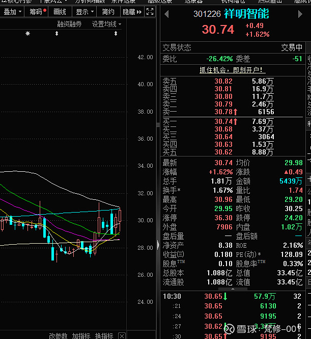Select 买三 price 30.64

[x=223, y=137]
